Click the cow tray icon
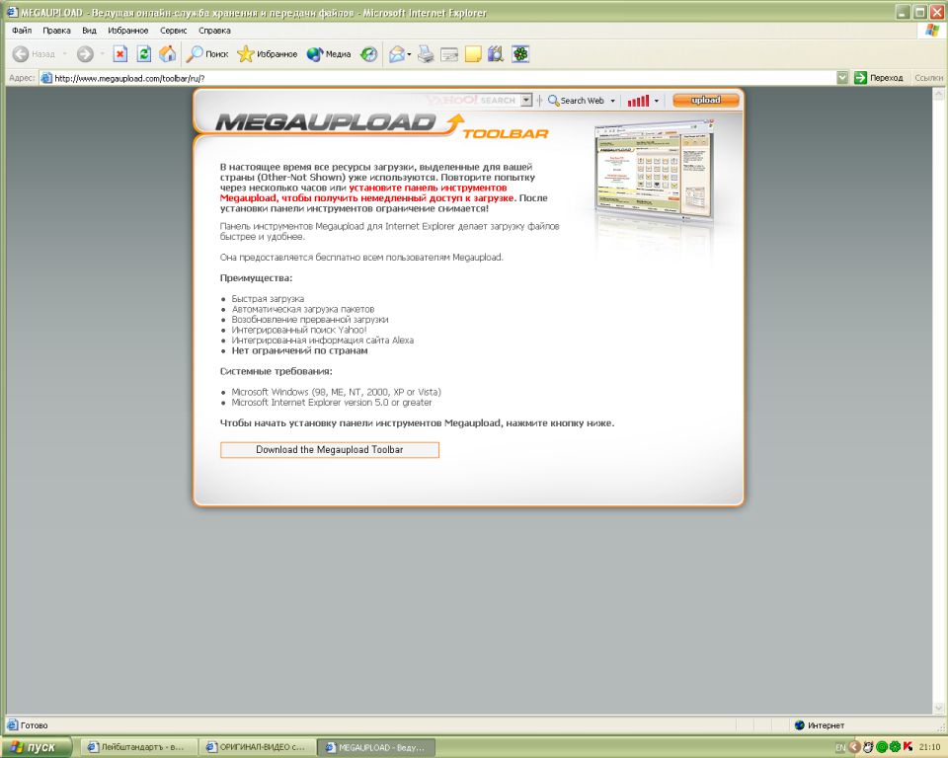The width and height of the screenshot is (948, 758). point(868,748)
